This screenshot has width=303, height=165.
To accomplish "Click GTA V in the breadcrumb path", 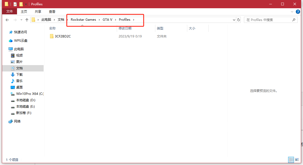I will coord(107,20).
